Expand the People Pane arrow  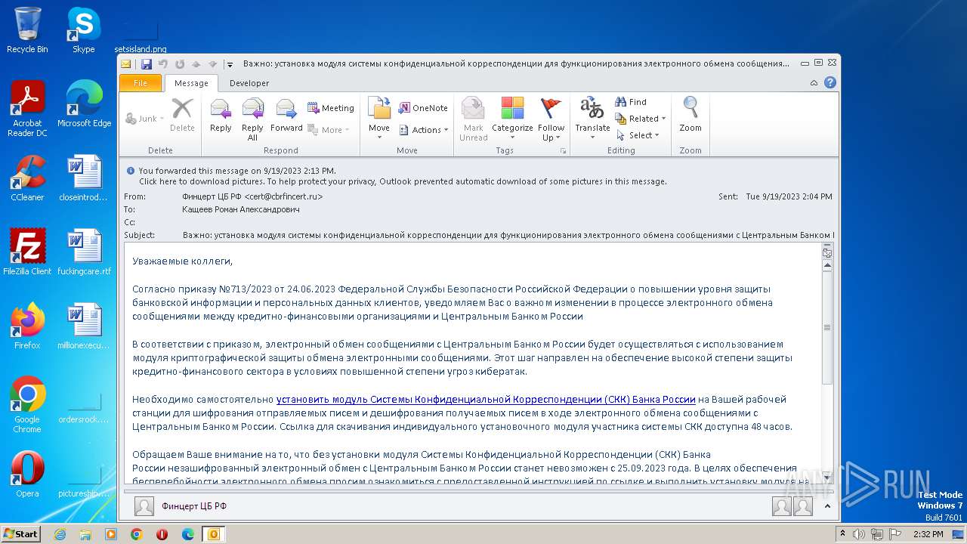point(827,506)
